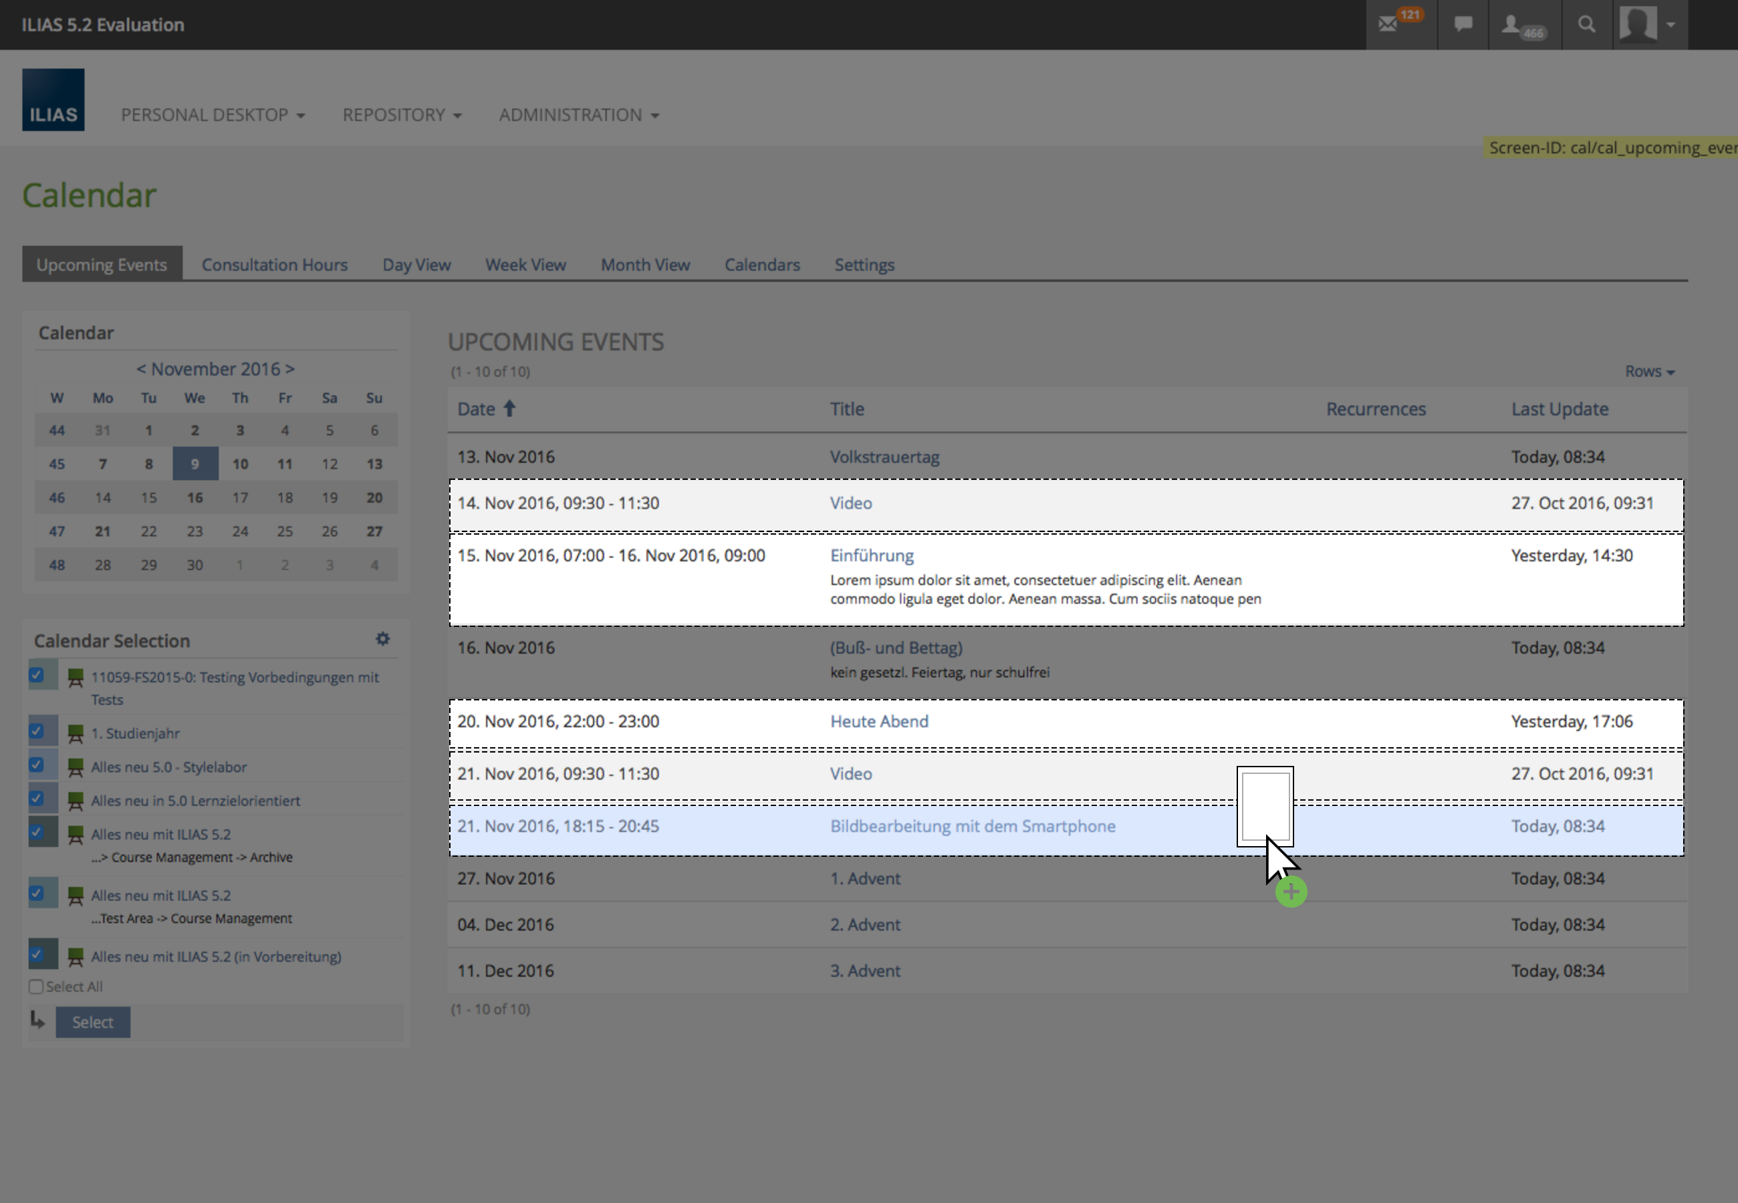
Task: Expand the Personal Desktop menu
Action: click(213, 116)
